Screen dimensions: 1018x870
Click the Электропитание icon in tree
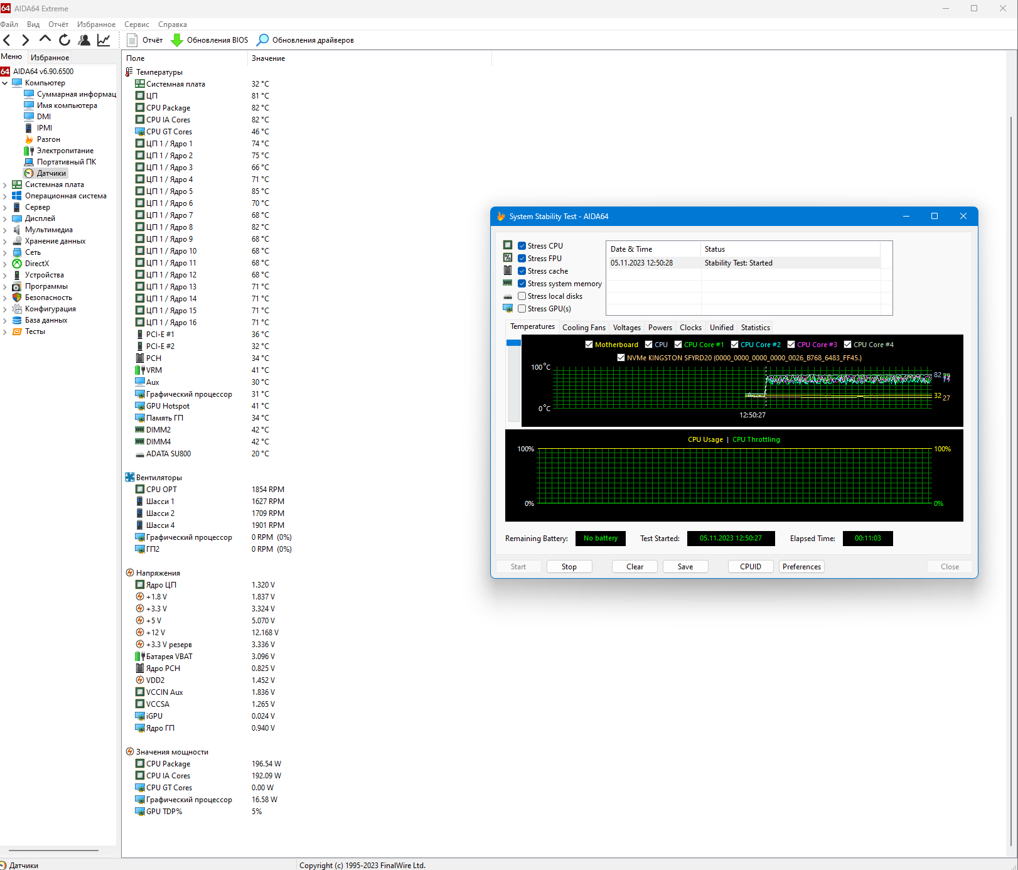tap(29, 151)
